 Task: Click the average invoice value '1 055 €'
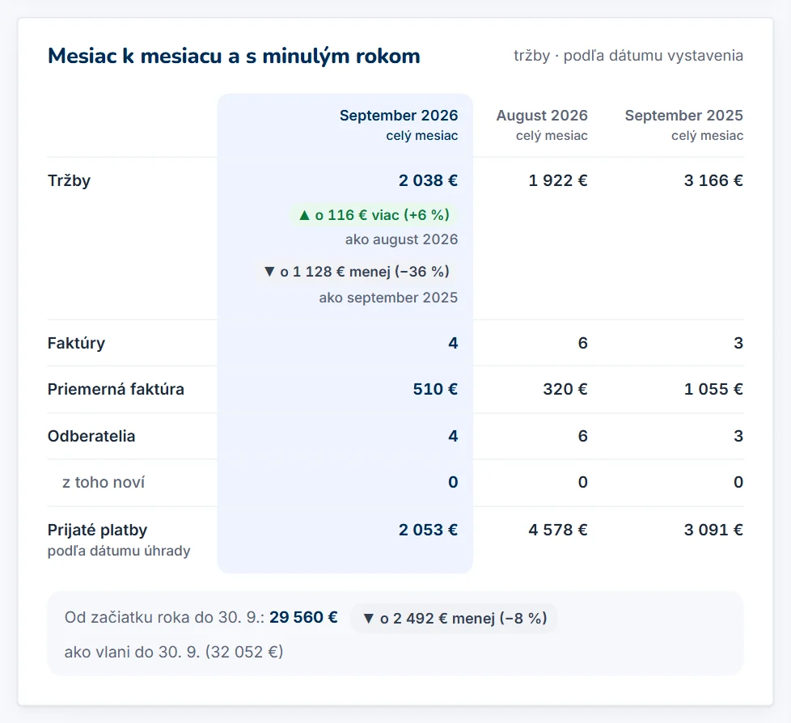coord(713,390)
